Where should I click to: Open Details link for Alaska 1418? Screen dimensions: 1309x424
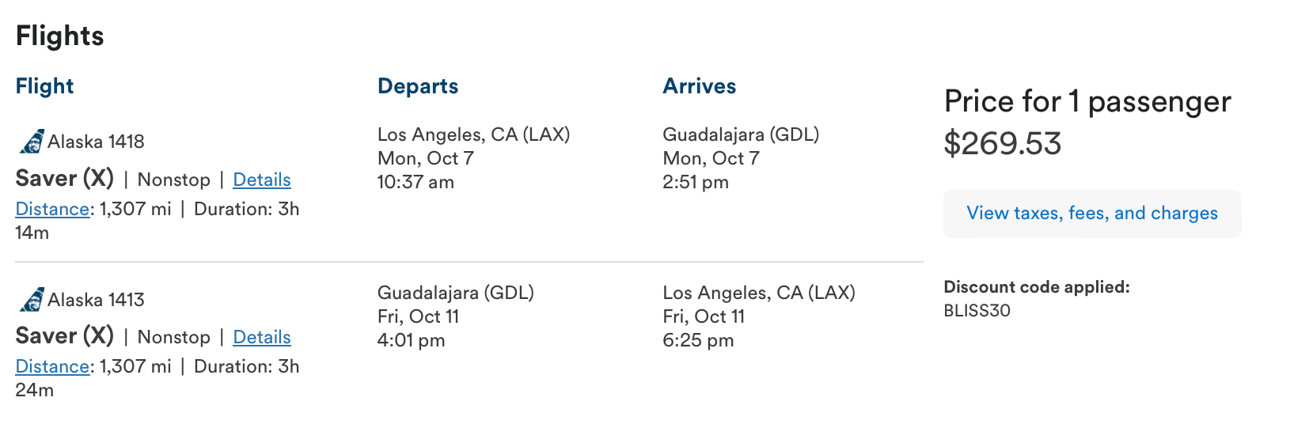(261, 180)
